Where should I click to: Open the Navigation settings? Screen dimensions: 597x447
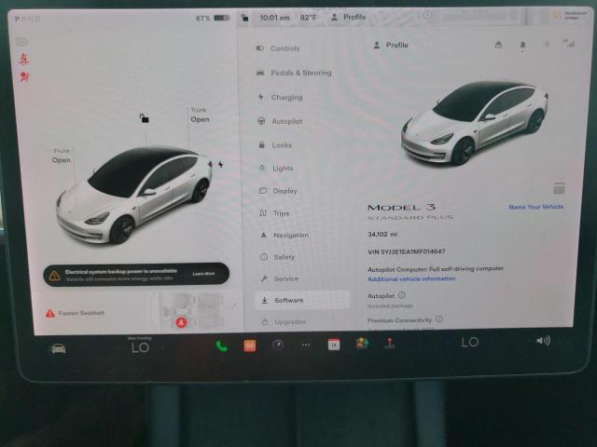pos(285,236)
